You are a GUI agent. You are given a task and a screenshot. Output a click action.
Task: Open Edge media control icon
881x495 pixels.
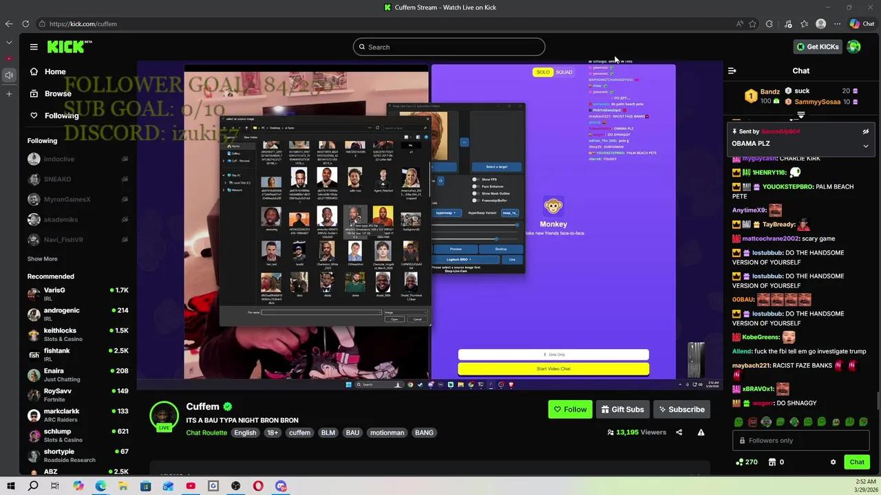tap(789, 23)
